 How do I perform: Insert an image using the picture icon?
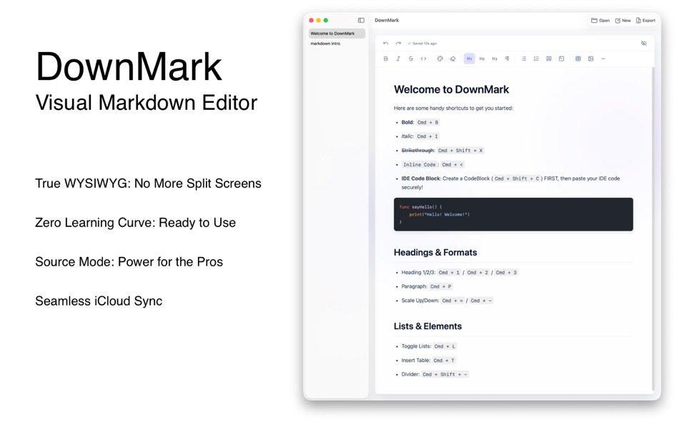tap(590, 59)
